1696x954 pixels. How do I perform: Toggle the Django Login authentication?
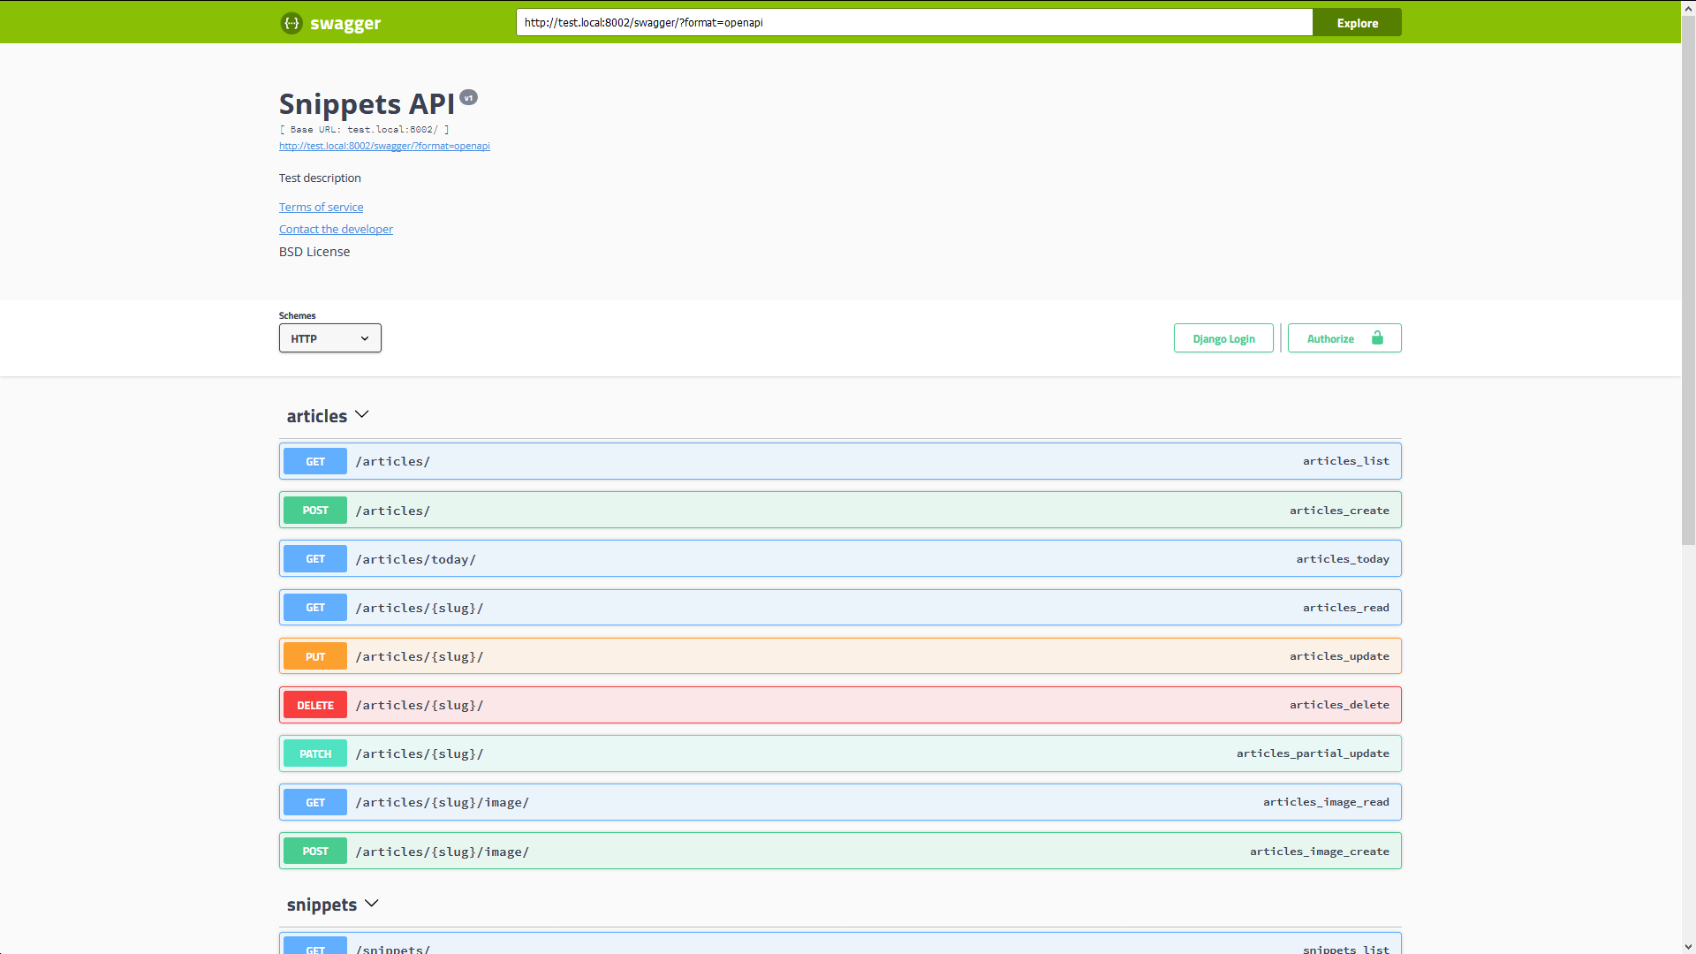coord(1224,337)
